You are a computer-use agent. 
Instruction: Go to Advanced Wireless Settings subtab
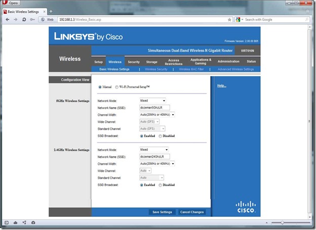235,69
